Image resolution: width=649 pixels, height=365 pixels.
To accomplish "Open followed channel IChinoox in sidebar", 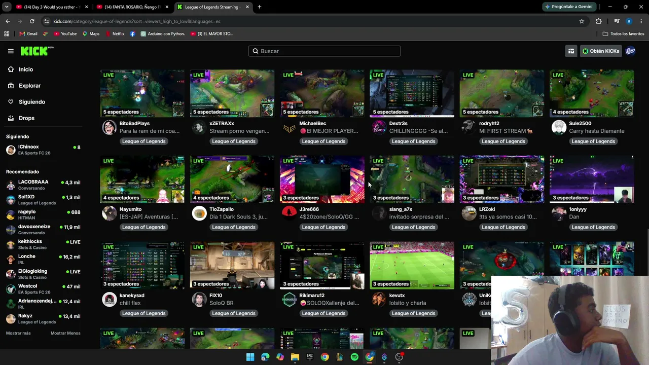I will coord(43,150).
